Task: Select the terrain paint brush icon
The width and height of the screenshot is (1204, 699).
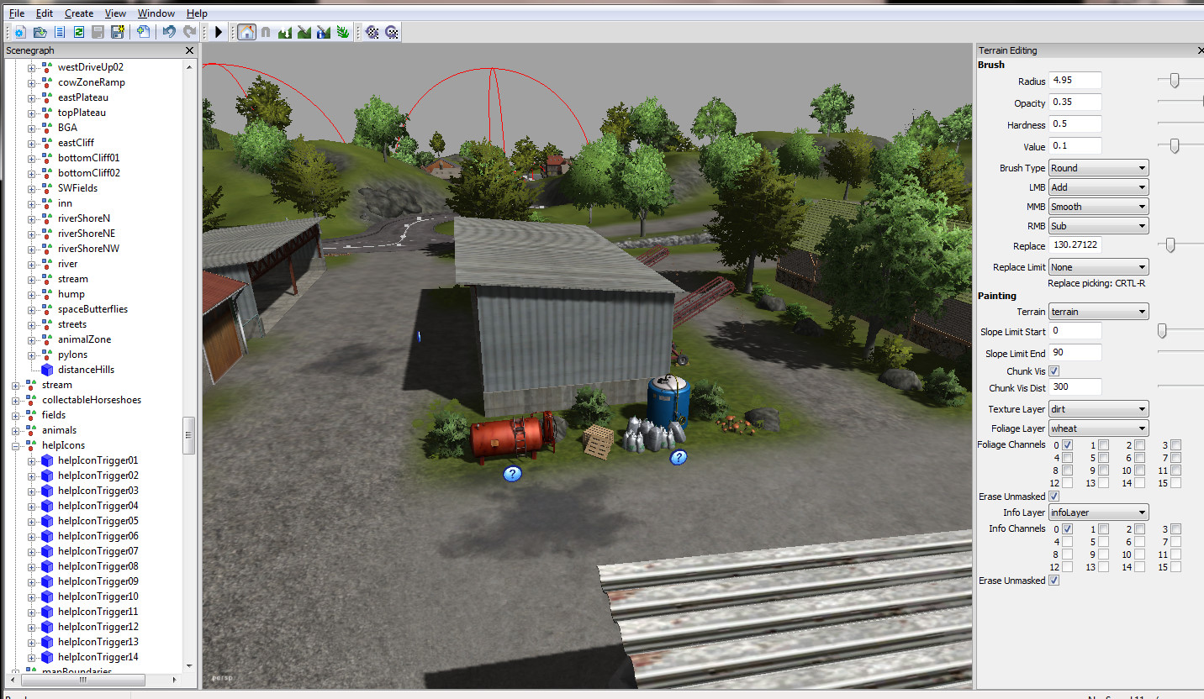Action: (x=304, y=32)
